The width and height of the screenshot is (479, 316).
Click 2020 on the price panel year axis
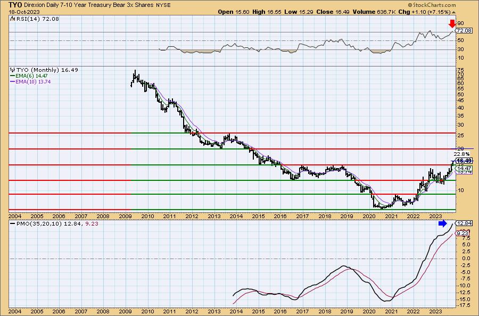point(369,216)
